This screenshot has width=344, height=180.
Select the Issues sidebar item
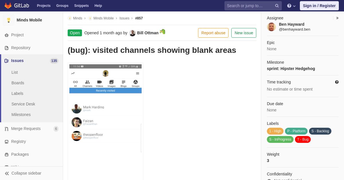[32, 61]
